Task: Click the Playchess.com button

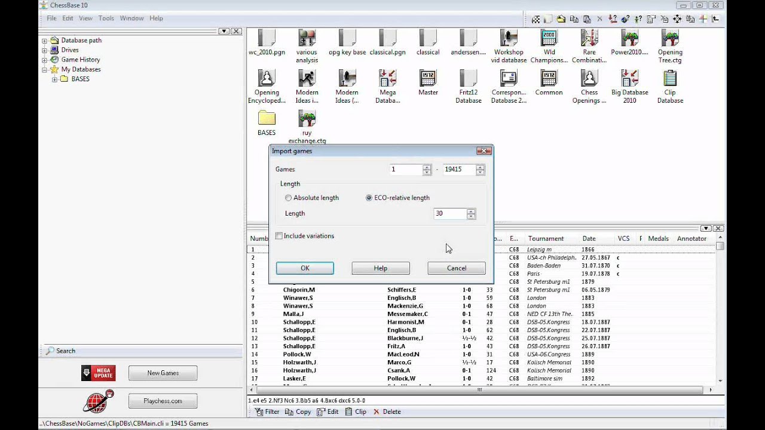Action: coord(163,401)
